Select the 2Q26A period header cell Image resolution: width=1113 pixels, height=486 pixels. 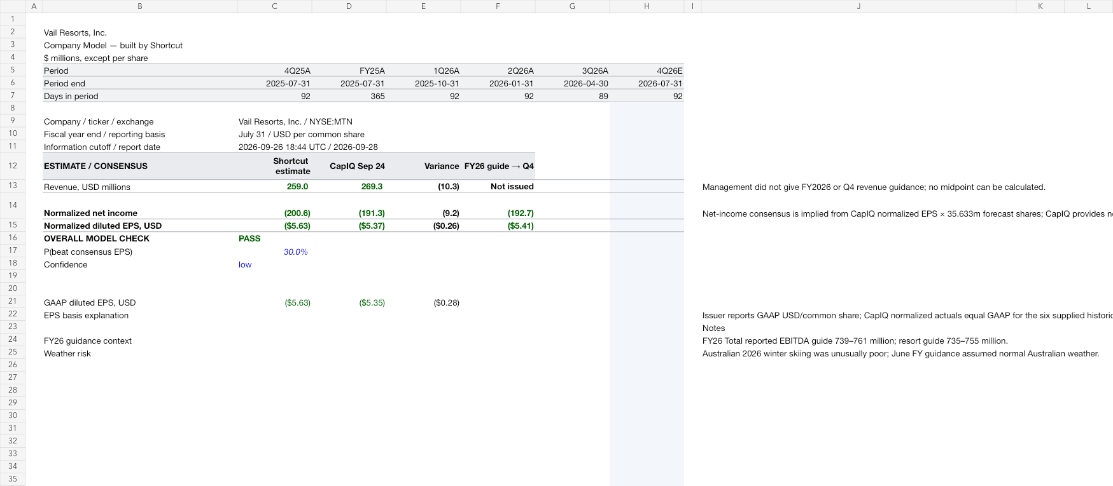(498, 71)
